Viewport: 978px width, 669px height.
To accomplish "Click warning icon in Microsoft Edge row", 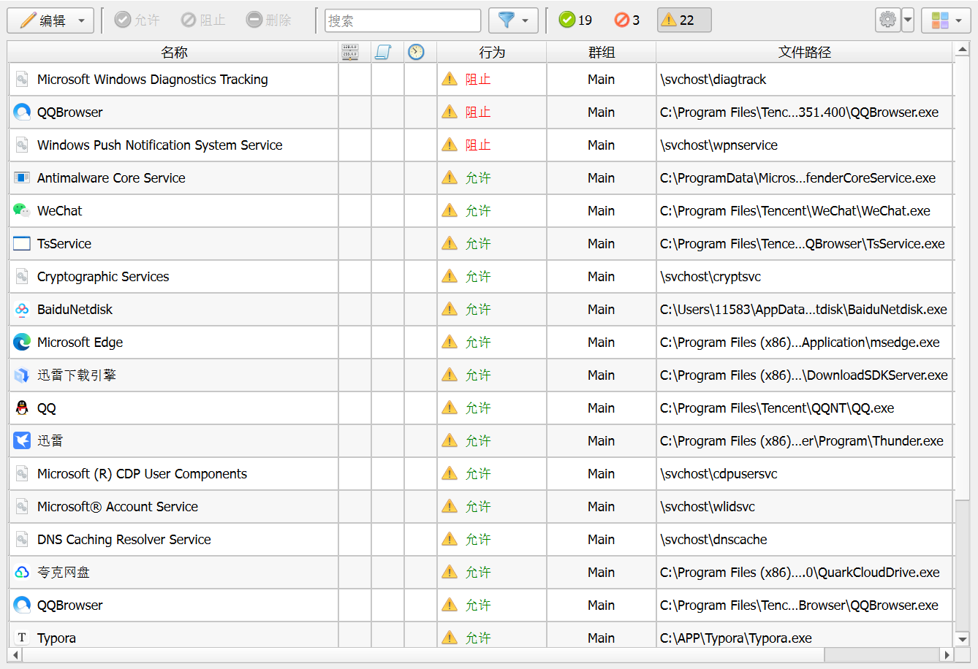I will click(450, 342).
